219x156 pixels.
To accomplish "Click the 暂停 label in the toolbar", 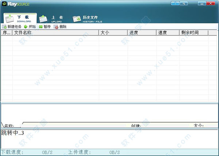I will click(47, 27).
